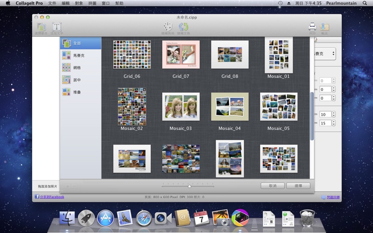This screenshot has width=373, height=233.
Task: Click the 拖放添加照片 drop area label
Action: 48,186
